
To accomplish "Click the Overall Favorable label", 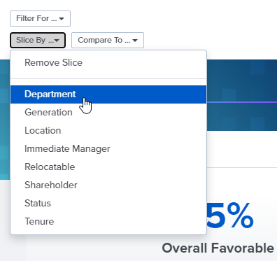I will pos(218,248).
